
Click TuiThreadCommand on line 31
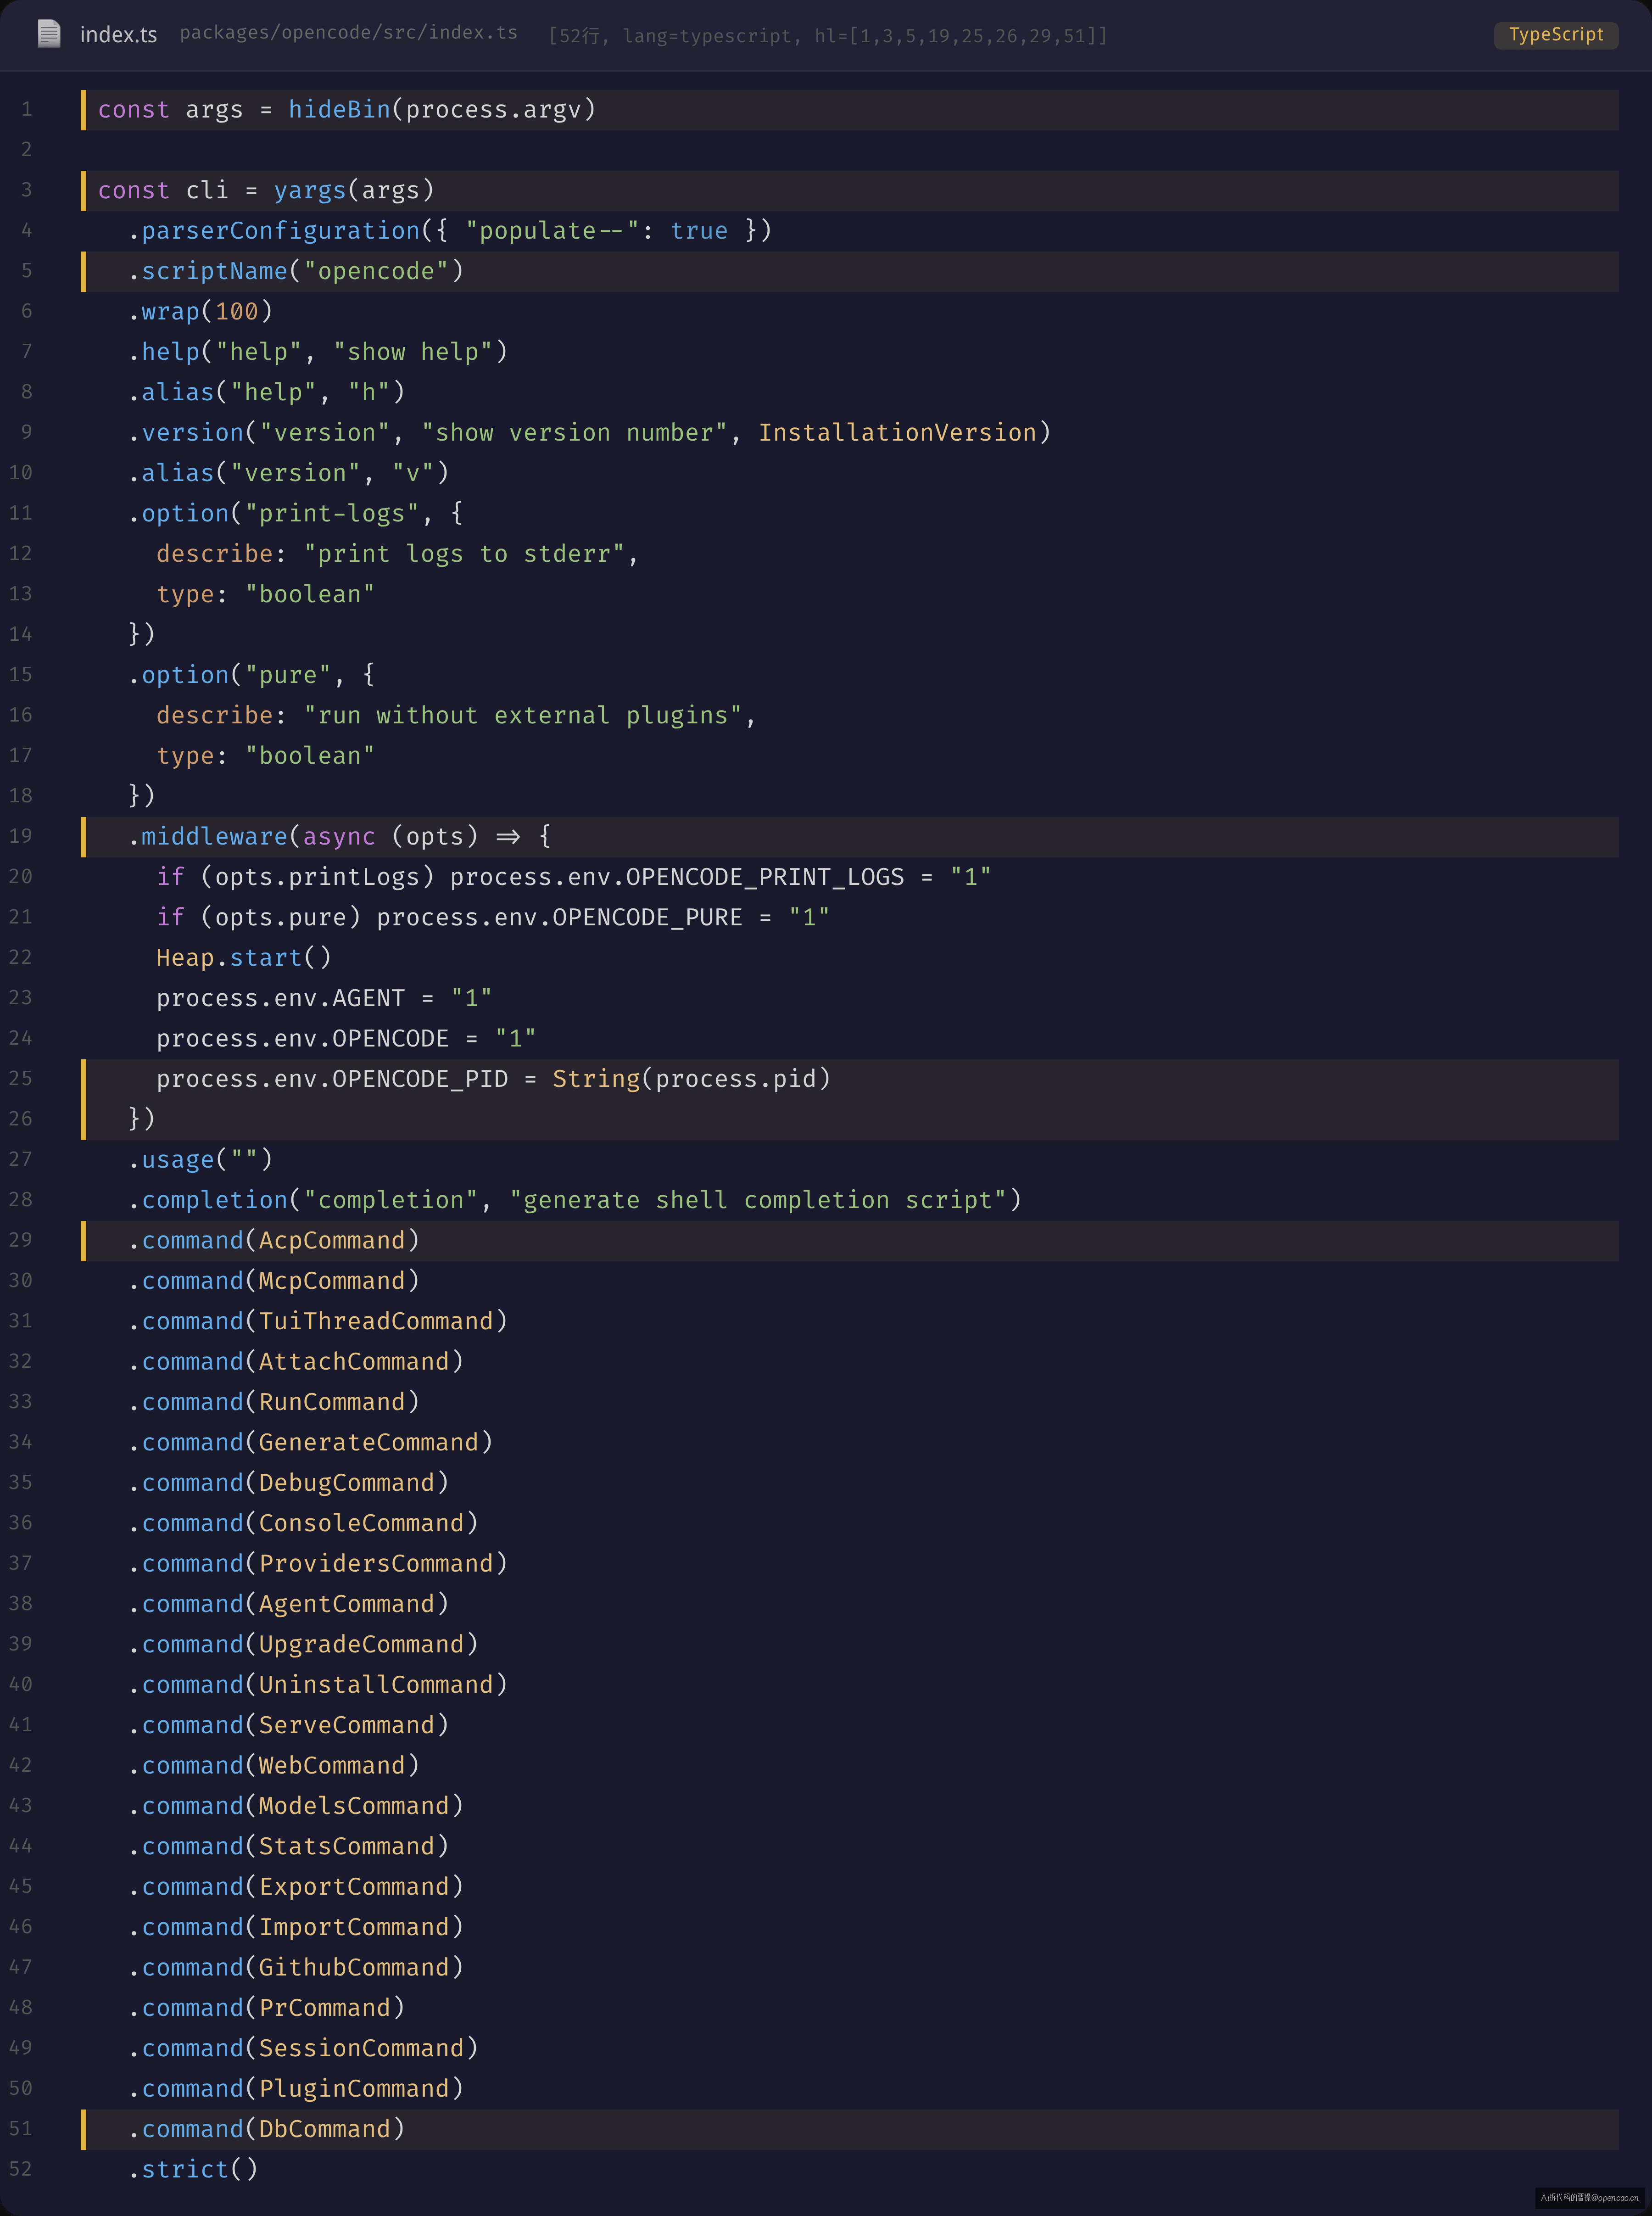tap(376, 1322)
